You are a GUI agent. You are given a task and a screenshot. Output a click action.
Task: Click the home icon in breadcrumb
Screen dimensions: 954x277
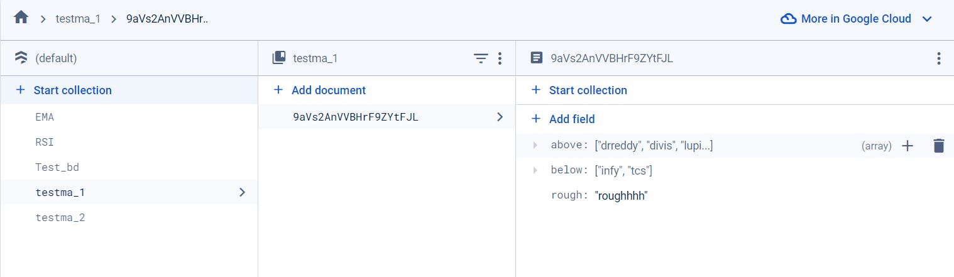coord(21,18)
